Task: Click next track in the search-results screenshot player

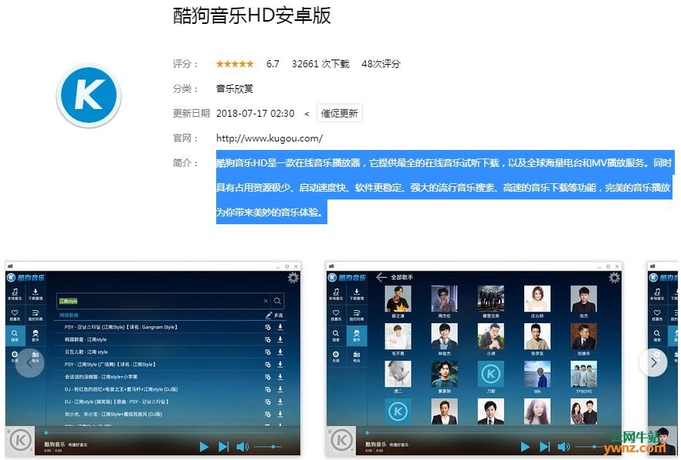Action: pyautogui.click(x=223, y=447)
